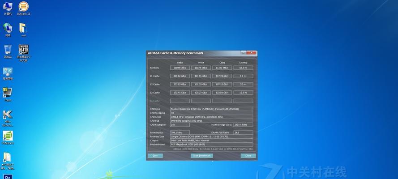The height and width of the screenshot is (179, 398).
Task: Click the empty L4 Cache Latency field
Action: coord(243,101)
